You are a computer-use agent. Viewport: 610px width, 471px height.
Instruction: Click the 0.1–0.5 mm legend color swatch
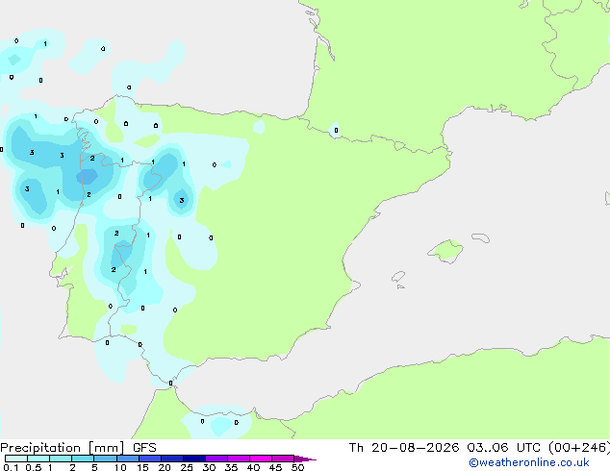tap(16, 459)
